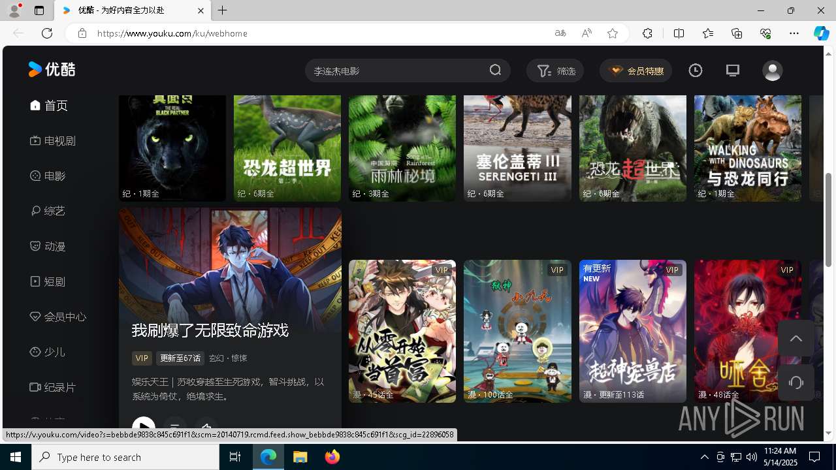Click the translate page icon
This screenshot has height=470, width=836.
[x=560, y=33]
